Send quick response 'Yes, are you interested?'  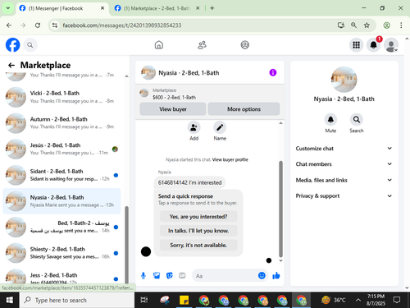(198, 217)
